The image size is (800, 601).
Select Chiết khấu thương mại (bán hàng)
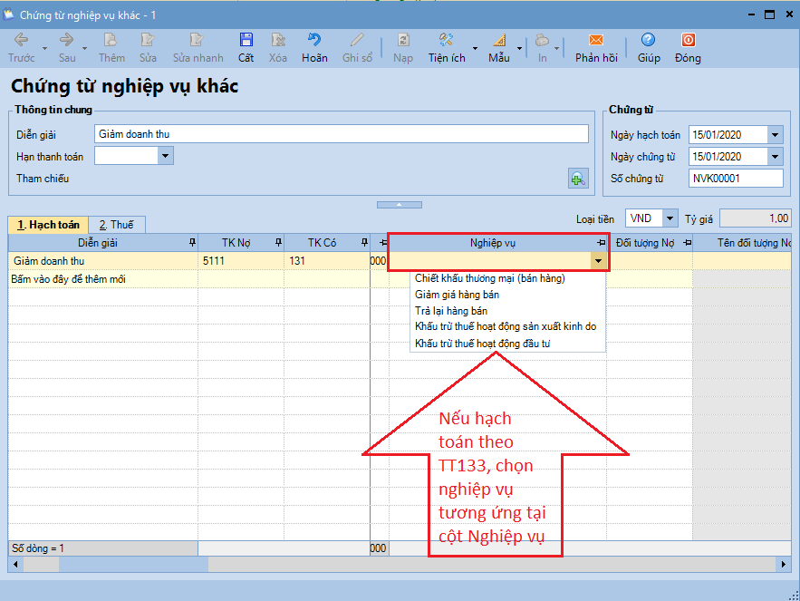pyautogui.click(x=490, y=278)
